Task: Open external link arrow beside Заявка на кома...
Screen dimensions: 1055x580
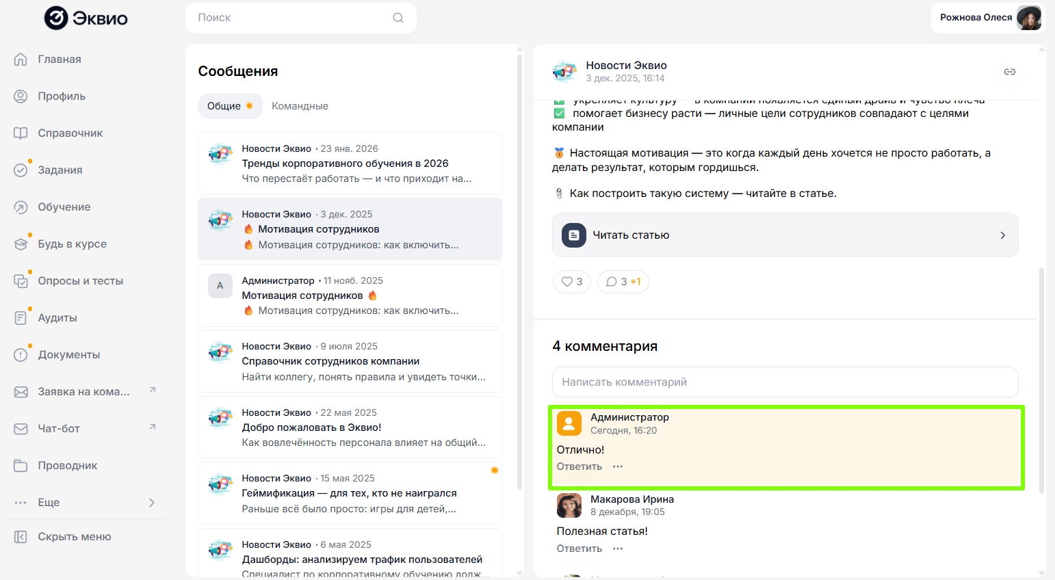Action: [153, 390]
